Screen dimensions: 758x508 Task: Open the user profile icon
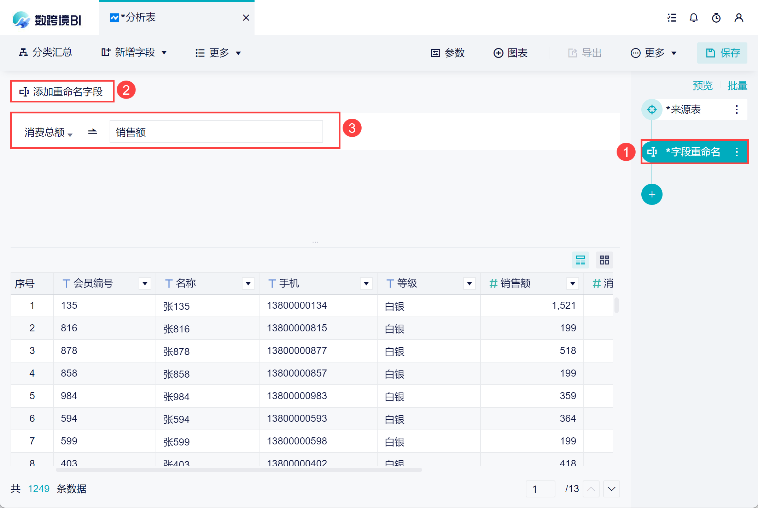[x=739, y=18]
